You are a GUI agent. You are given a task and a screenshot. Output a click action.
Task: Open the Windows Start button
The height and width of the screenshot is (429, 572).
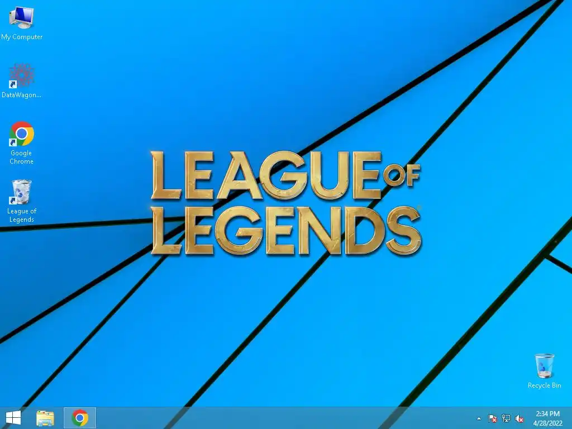(x=13, y=418)
